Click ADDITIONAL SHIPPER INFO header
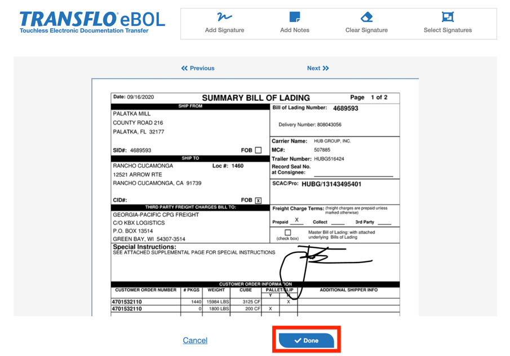Viewport: 510px width, 356px height. click(x=349, y=290)
